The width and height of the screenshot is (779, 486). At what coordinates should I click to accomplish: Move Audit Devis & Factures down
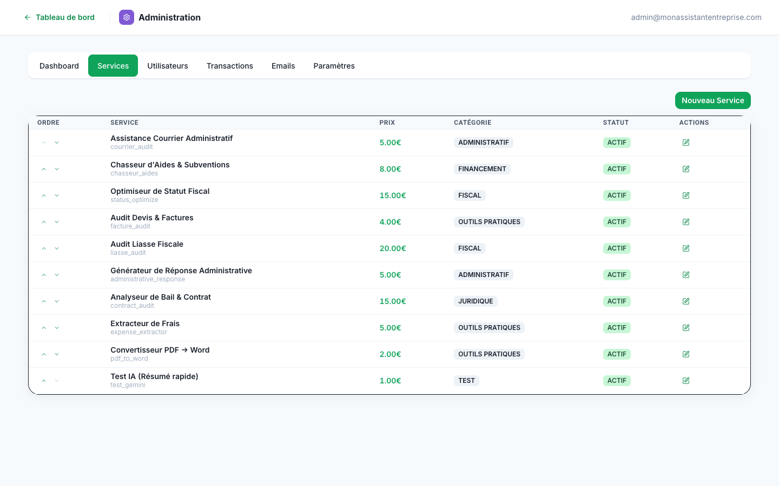[57, 222]
